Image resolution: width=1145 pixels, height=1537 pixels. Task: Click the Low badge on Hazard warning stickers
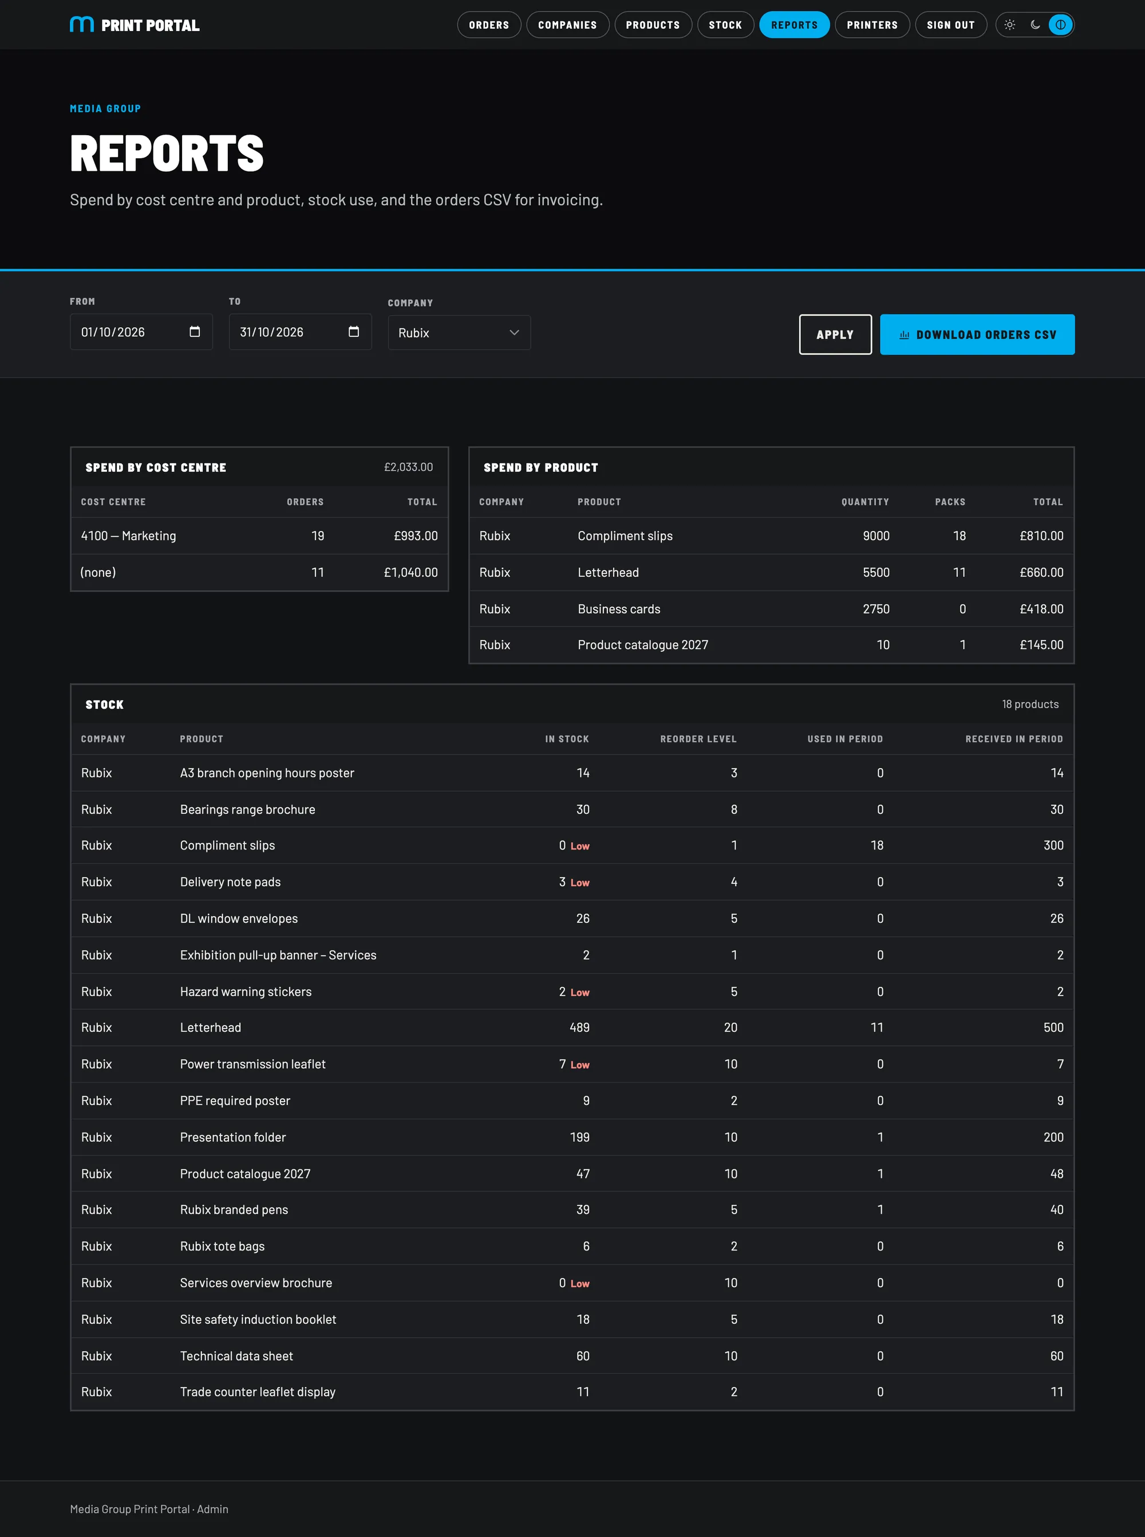coord(579,993)
